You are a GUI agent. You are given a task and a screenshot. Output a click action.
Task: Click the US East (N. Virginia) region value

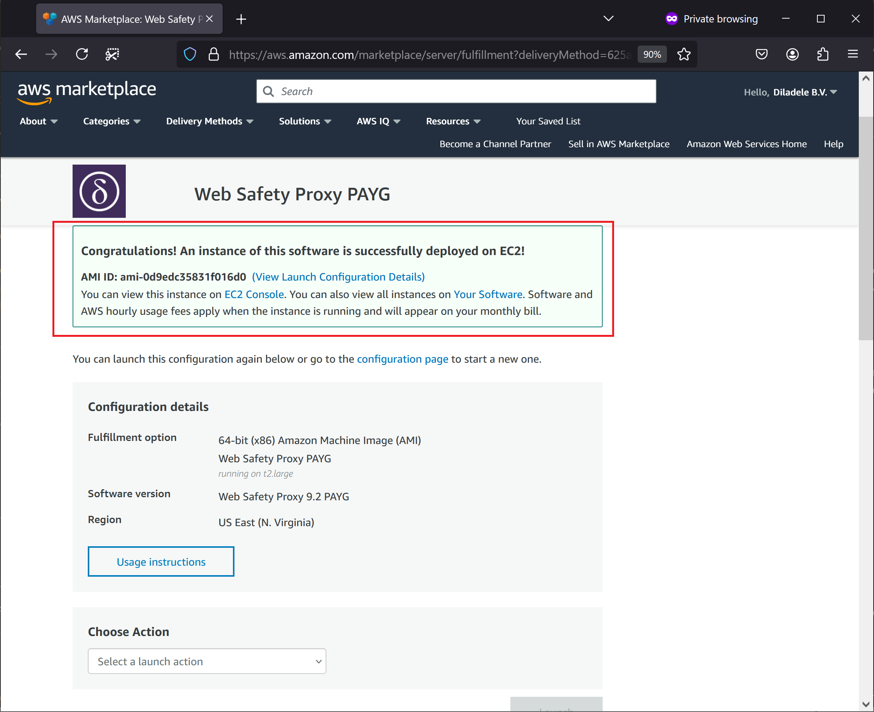coord(266,523)
